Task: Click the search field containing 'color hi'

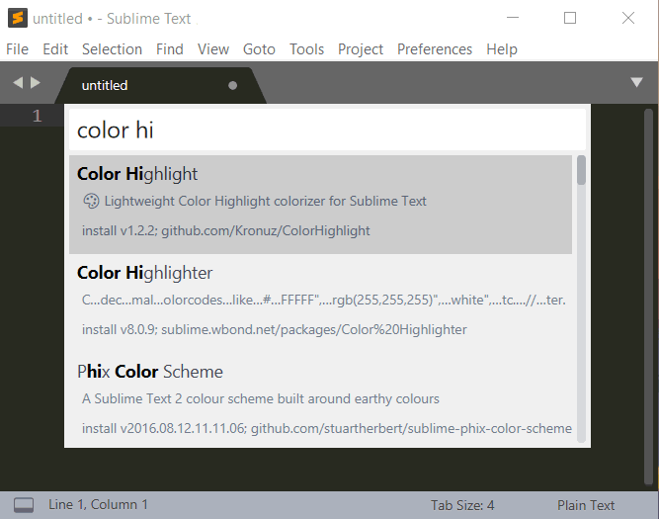Action: point(326,130)
